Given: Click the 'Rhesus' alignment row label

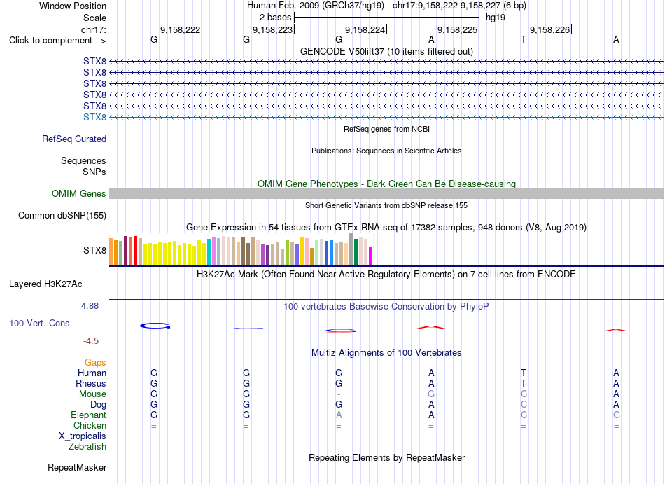Looking at the screenshot, I should pos(91,383).
